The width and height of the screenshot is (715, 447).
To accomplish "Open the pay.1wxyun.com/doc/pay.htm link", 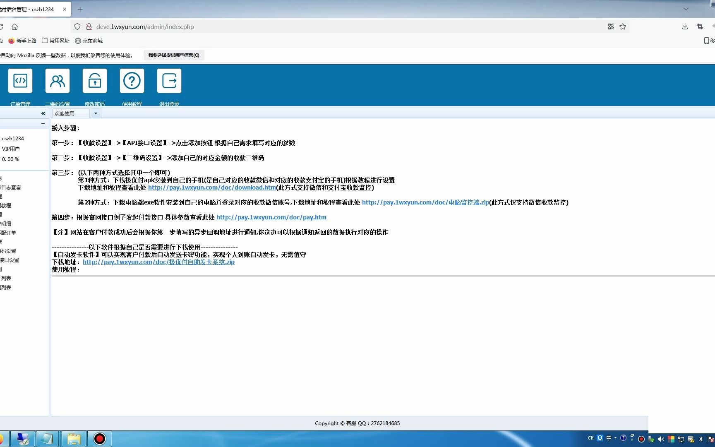I will click(271, 217).
